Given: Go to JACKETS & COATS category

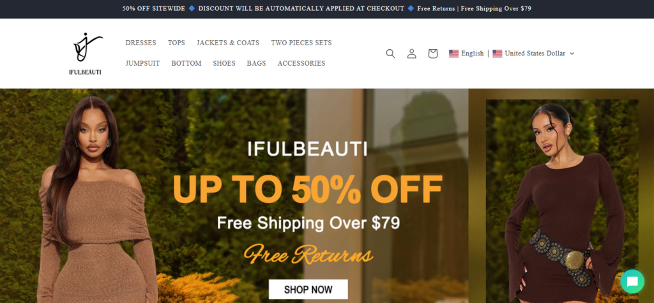Looking at the screenshot, I should point(228,43).
